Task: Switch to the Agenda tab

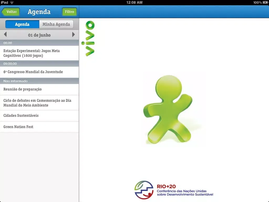Action: tap(22, 24)
